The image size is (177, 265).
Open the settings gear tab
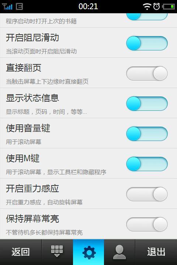coord(88,252)
